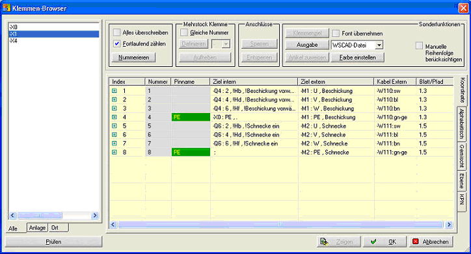
Task: Select the Anlage tab
Action: (37, 228)
